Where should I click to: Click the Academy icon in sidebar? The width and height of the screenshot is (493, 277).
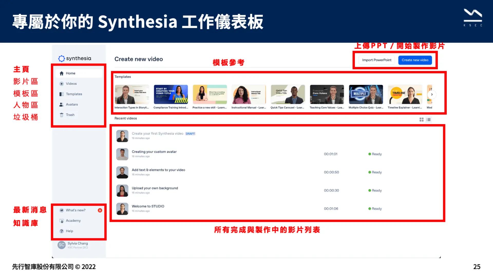point(62,221)
